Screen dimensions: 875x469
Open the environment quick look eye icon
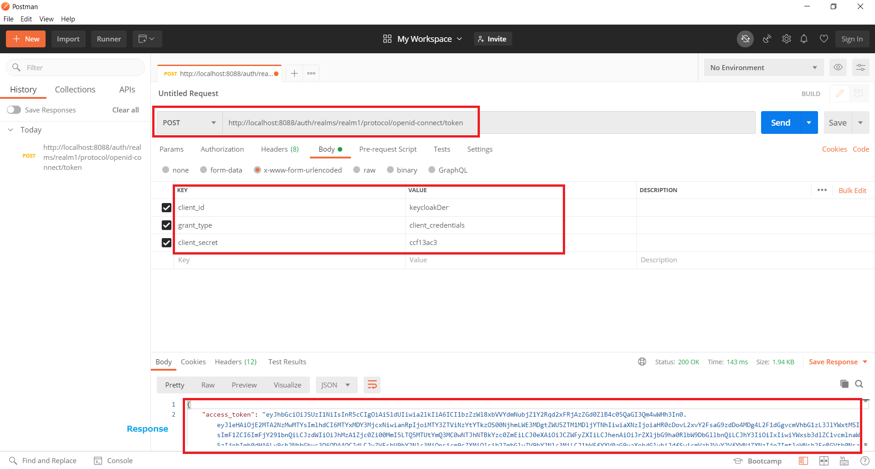click(838, 67)
